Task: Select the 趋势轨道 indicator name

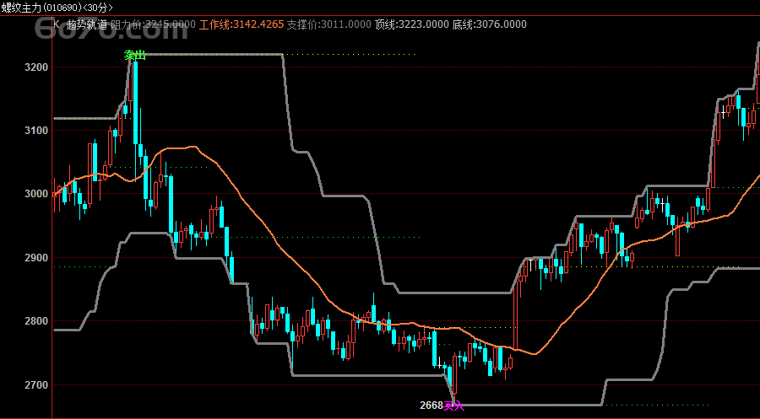Action: coord(86,24)
